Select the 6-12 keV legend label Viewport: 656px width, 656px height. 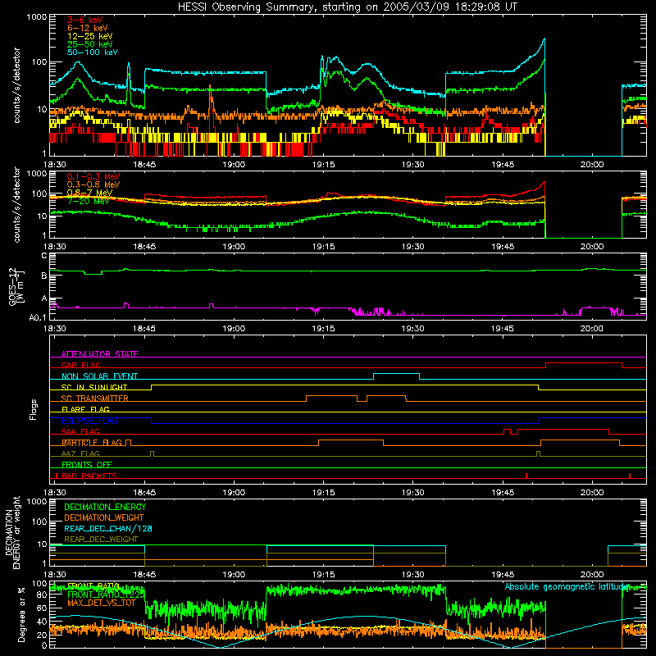(x=88, y=28)
